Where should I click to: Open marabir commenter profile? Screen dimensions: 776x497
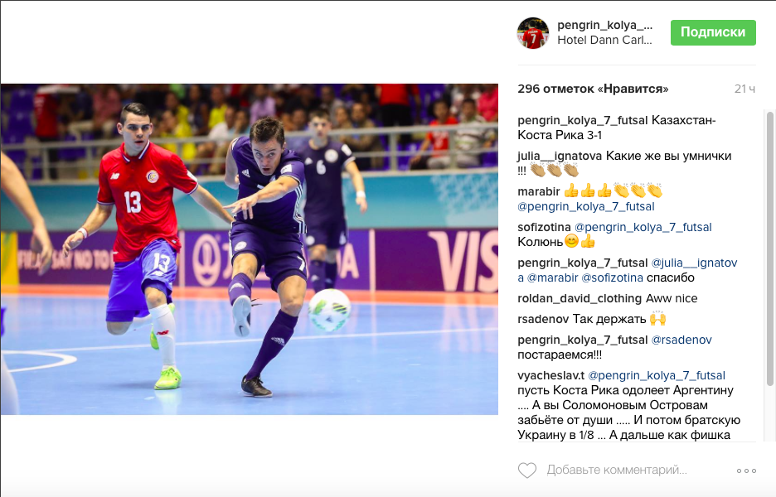pos(538,191)
